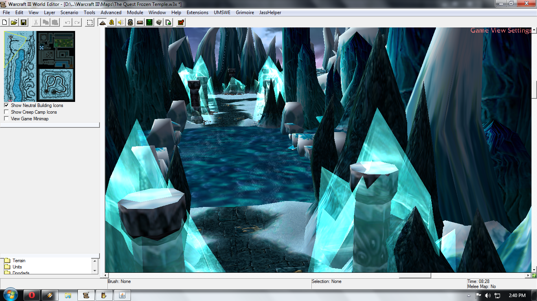Click the viewport vertical scrollbar thumb
The height and width of the screenshot is (301, 537).
click(534, 90)
